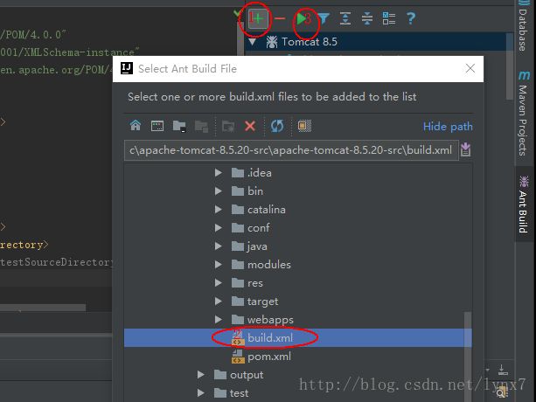Screen dimensions: 536x402
Task: Select the build.xml file
Action: [x=298, y=338]
